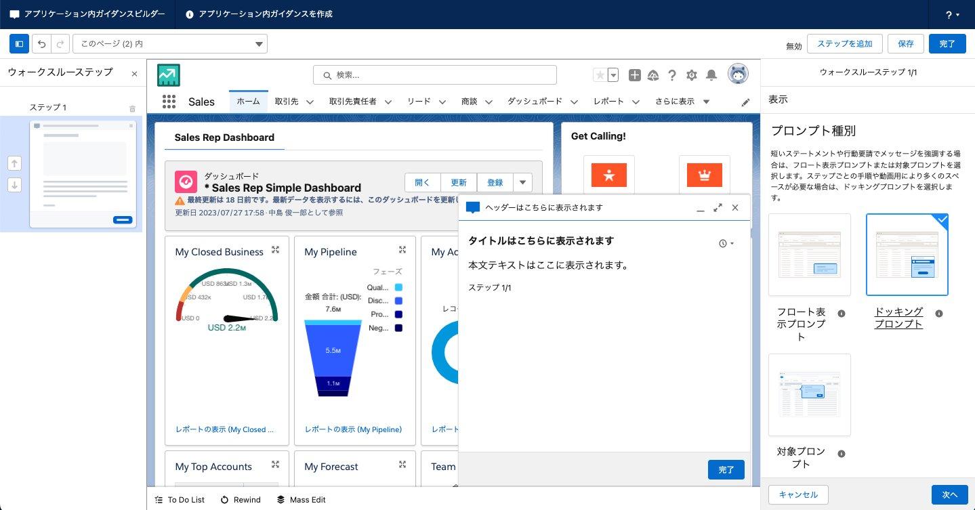
Task: Expand the My Pipeline chart
Action: pos(402,250)
